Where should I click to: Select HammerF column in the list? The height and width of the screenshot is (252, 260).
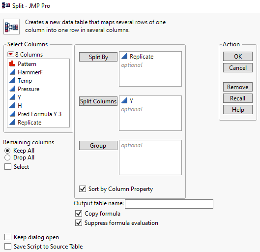30,72
